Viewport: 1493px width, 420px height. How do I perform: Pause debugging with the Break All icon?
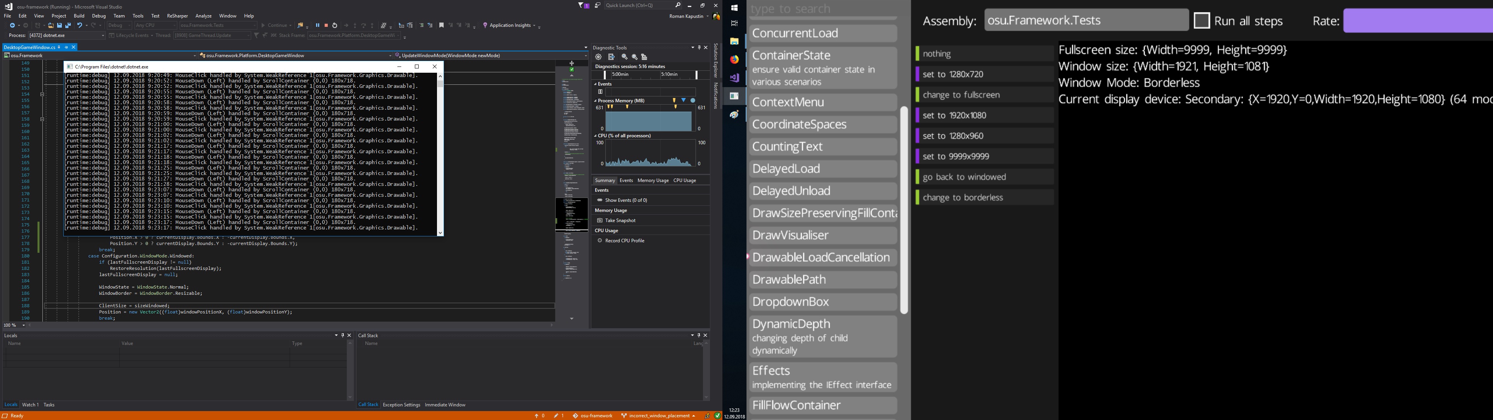[318, 25]
